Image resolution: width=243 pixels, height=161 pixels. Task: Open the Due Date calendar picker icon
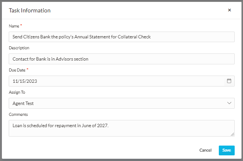click(229, 81)
